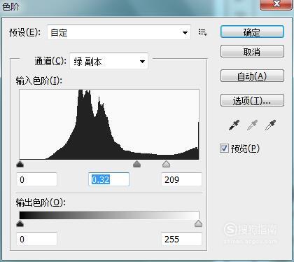Open the 预设 preset dropdown
Image resolution: width=294 pixels, height=262 pixels.
pos(119,32)
